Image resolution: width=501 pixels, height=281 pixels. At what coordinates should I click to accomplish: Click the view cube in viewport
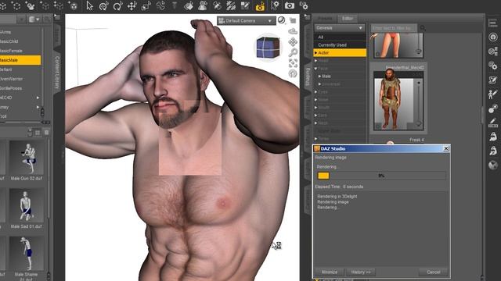pos(268,48)
